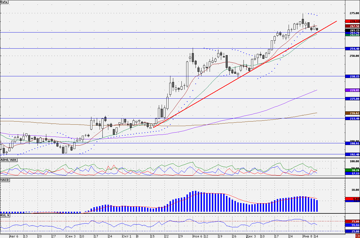Click the 254.40 horizontal level label
This screenshot has width=360, height=238.
point(352,49)
